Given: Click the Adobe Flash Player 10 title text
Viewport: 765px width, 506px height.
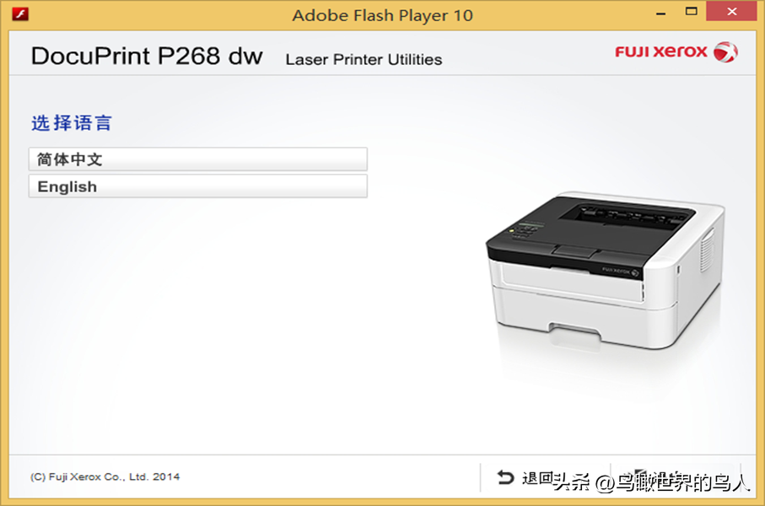Looking at the screenshot, I should [x=383, y=16].
